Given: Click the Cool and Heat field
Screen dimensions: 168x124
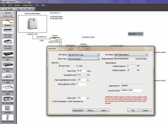Looking at the screenshot, I should (141, 59).
